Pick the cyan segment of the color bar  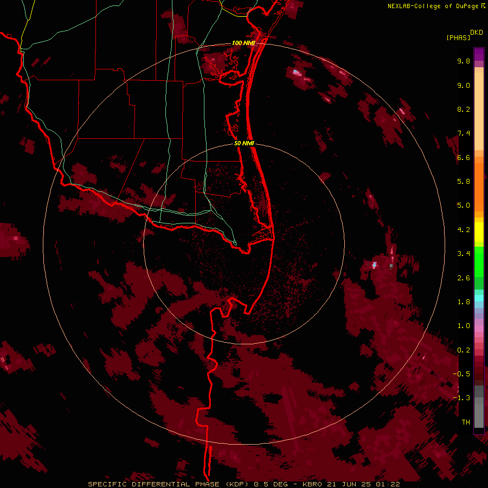tap(479, 298)
